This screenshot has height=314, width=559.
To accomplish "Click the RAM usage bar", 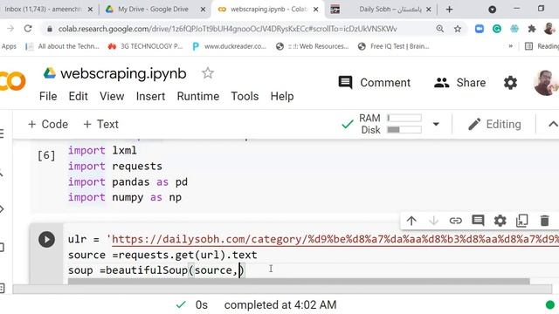I will [404, 118].
